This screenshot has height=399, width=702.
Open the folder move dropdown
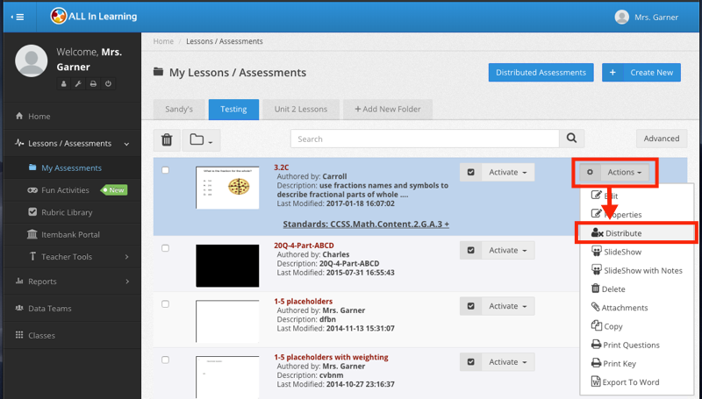(201, 139)
